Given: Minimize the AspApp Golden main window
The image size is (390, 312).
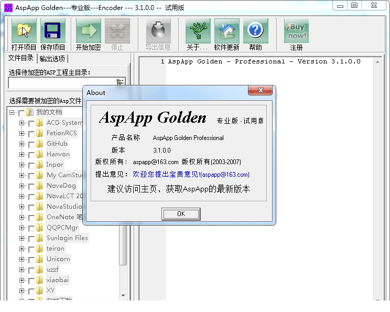Looking at the screenshot, I should point(340,6).
